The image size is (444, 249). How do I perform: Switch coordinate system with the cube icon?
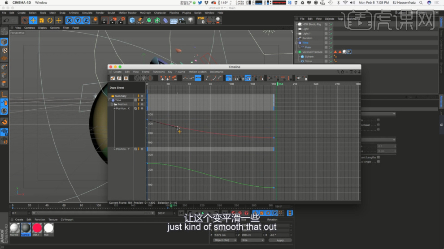[95, 20]
